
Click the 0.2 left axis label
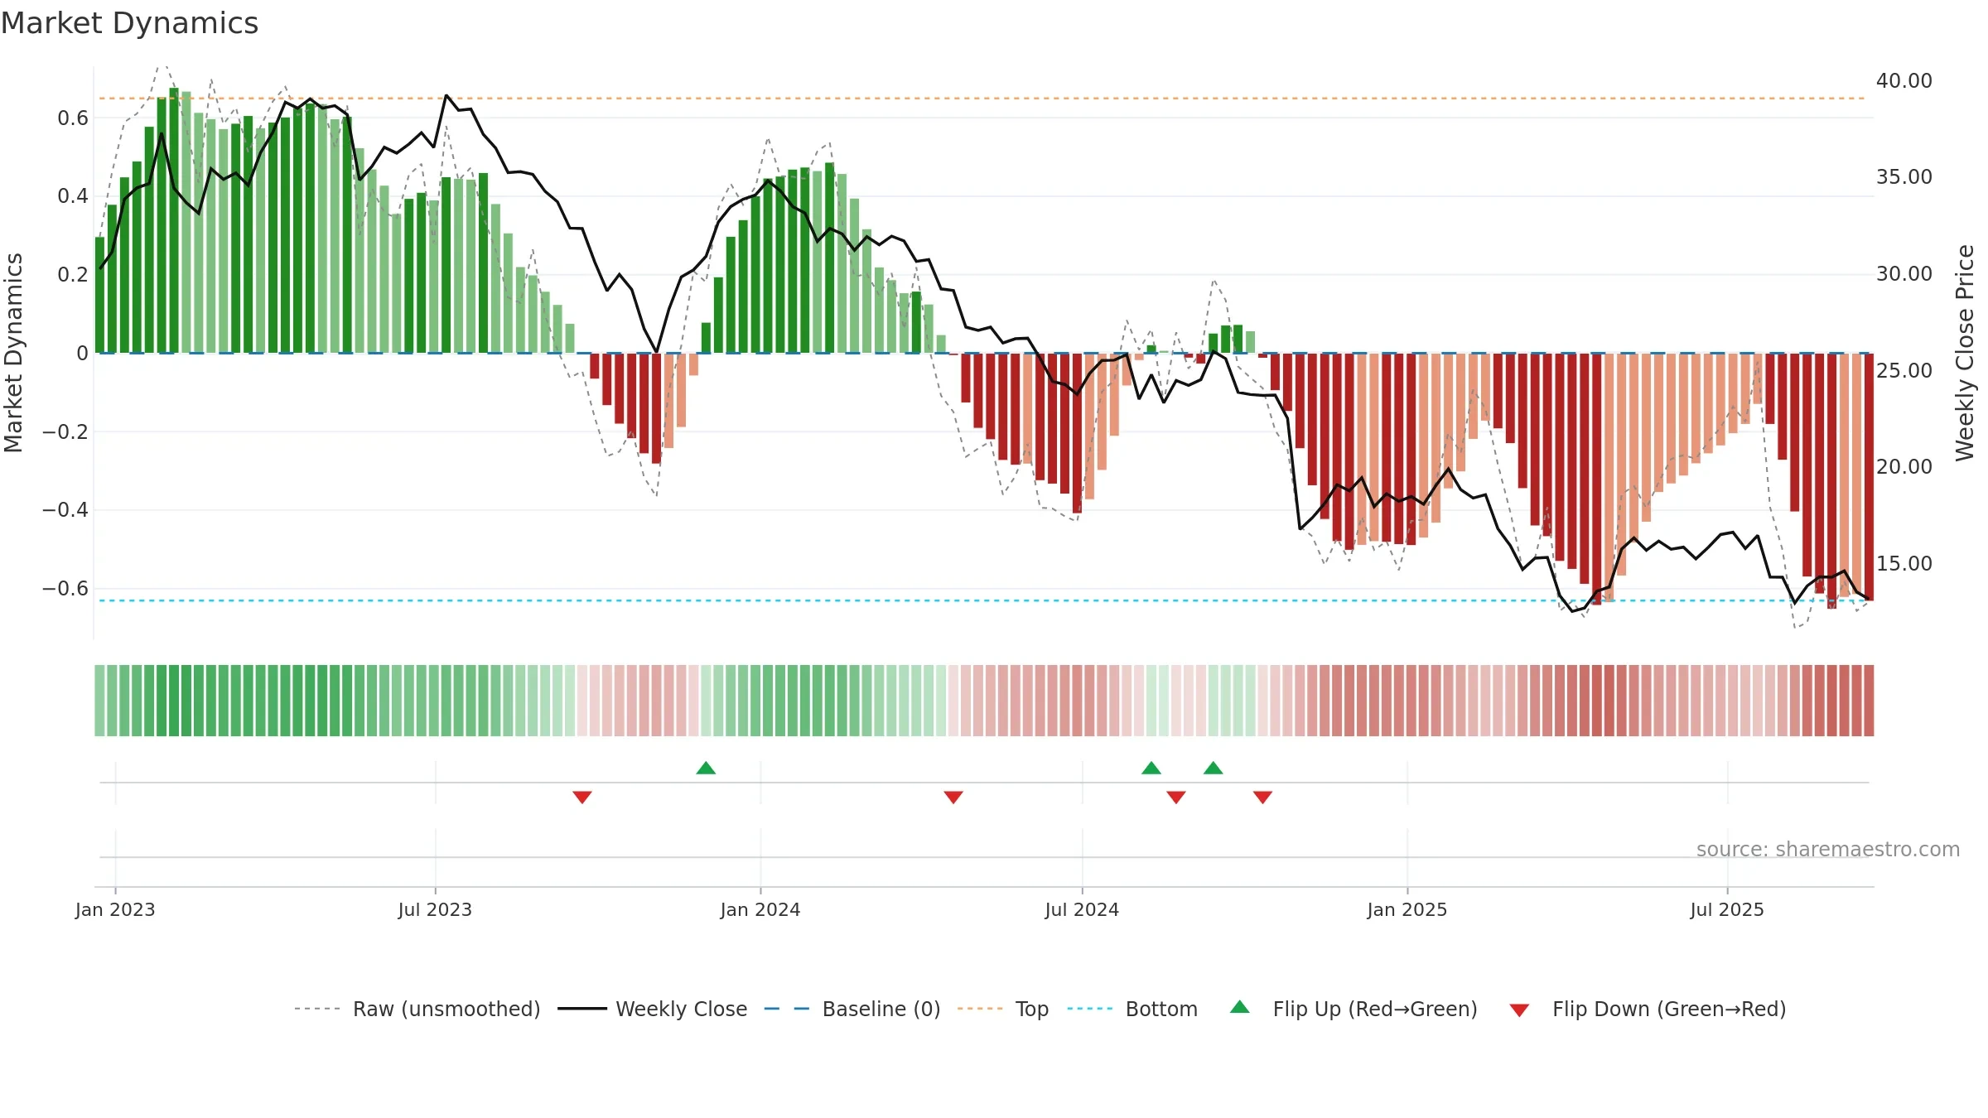(x=73, y=274)
